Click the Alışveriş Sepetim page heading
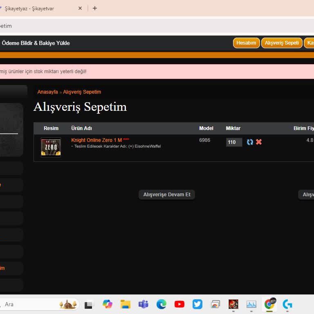This screenshot has width=314, height=314. 80,107
